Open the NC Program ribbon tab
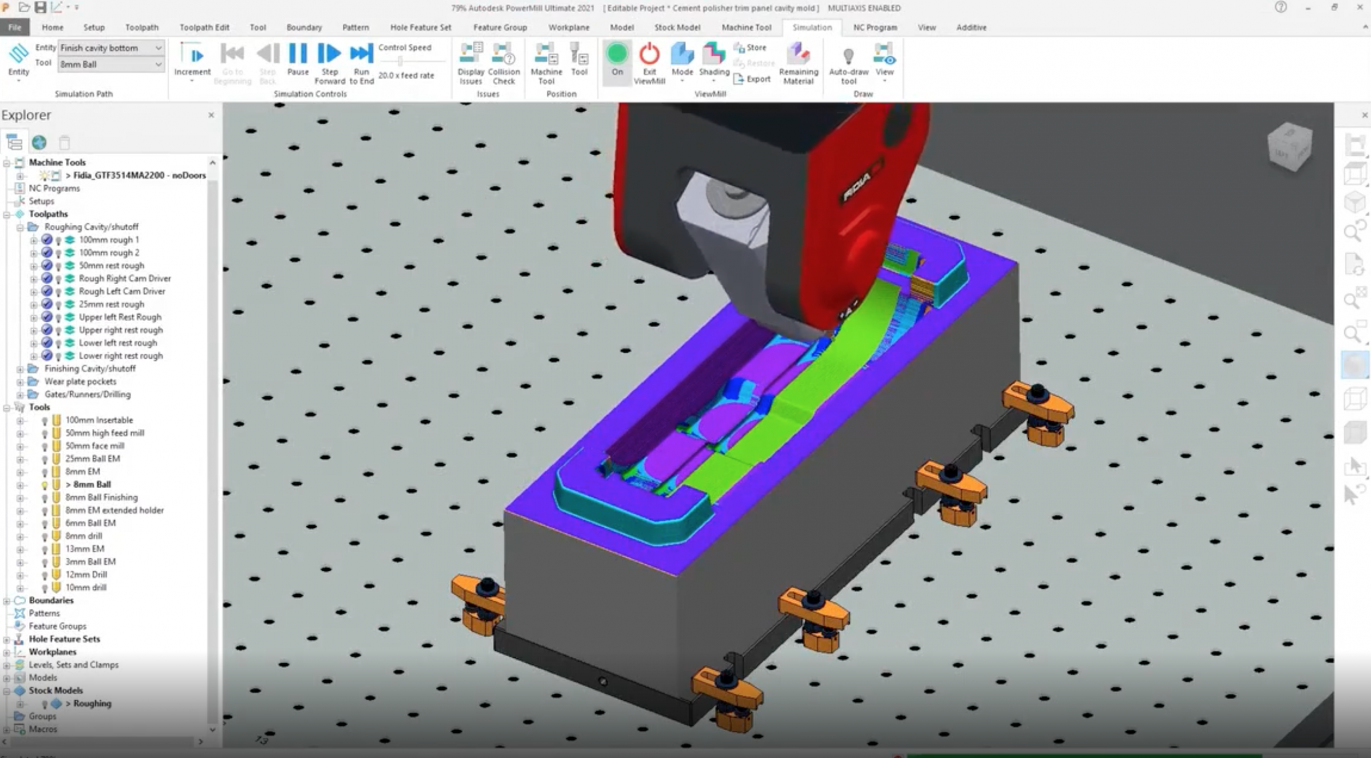Image resolution: width=1371 pixels, height=758 pixels. [x=875, y=27]
